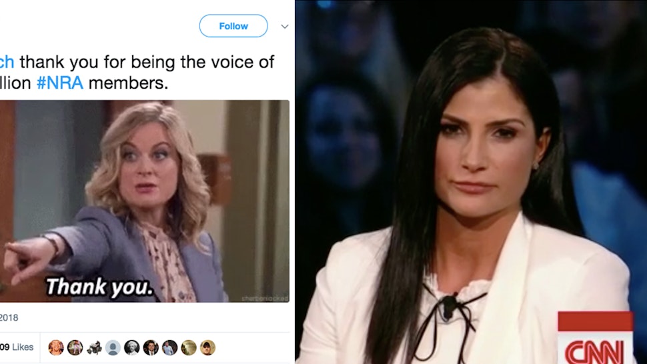
Task: Open the avatar of man in light blue shirt
Action: pos(169,347)
